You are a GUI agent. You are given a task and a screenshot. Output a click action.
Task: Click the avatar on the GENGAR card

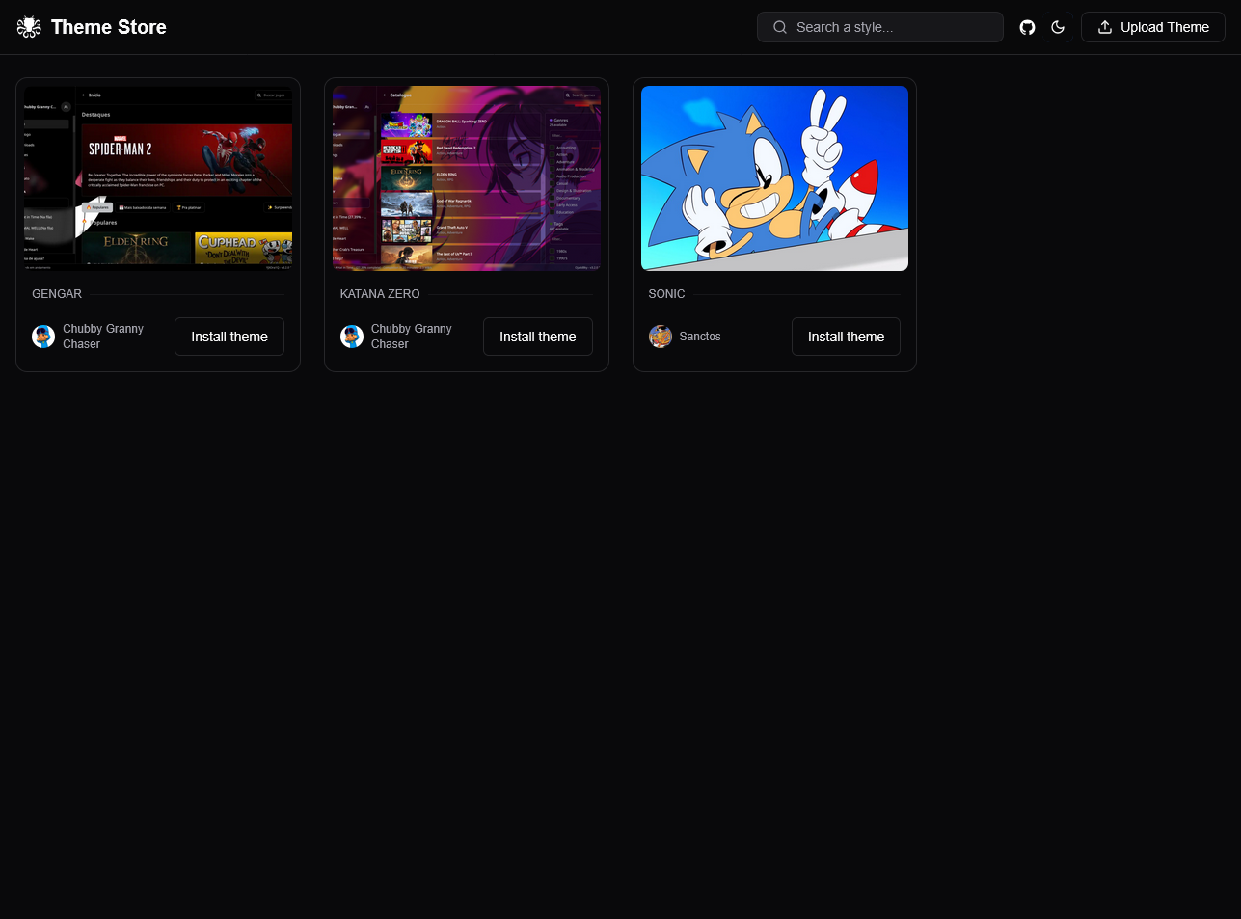[x=42, y=336]
